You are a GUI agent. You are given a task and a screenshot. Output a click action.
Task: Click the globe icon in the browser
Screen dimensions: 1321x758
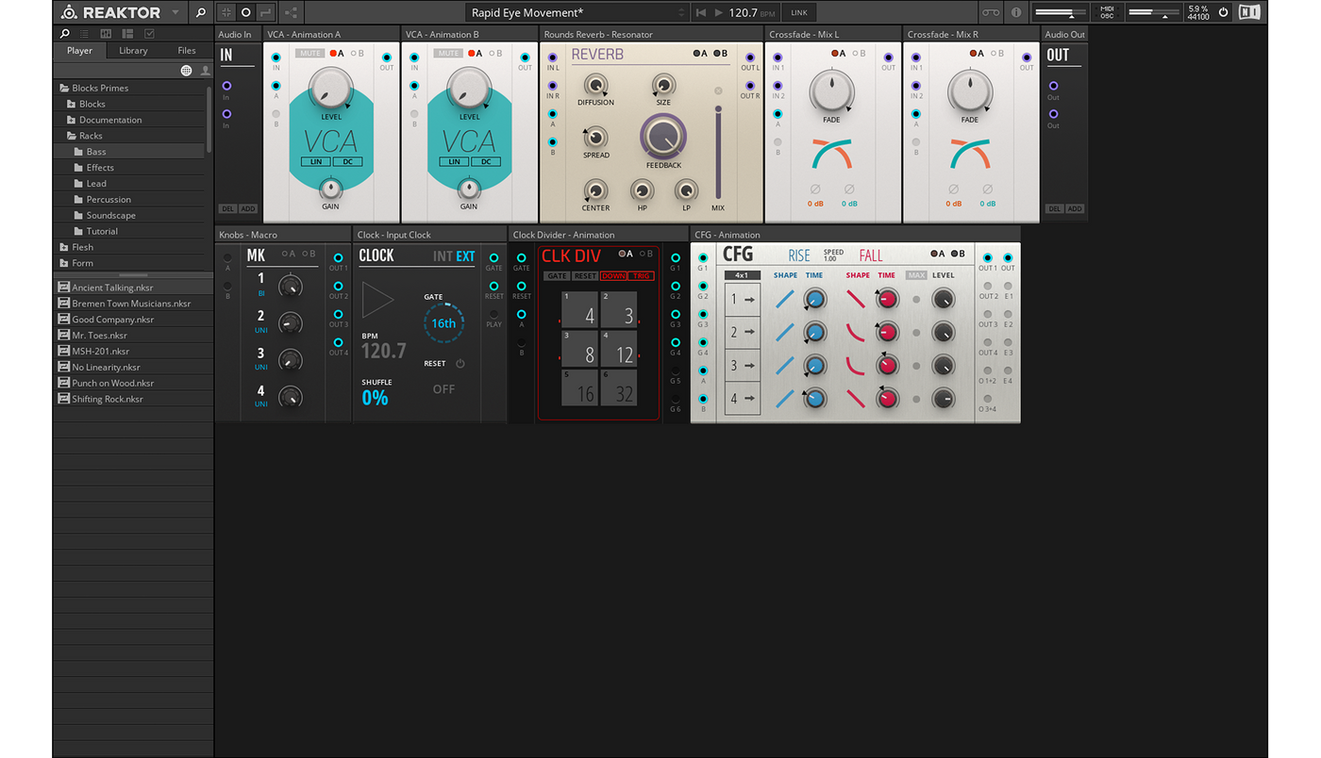[x=186, y=71]
